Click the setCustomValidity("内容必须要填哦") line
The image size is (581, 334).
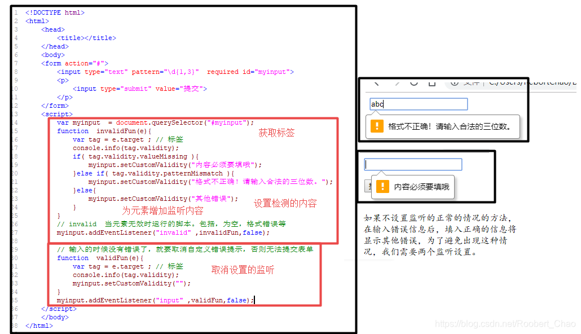coord(175,165)
